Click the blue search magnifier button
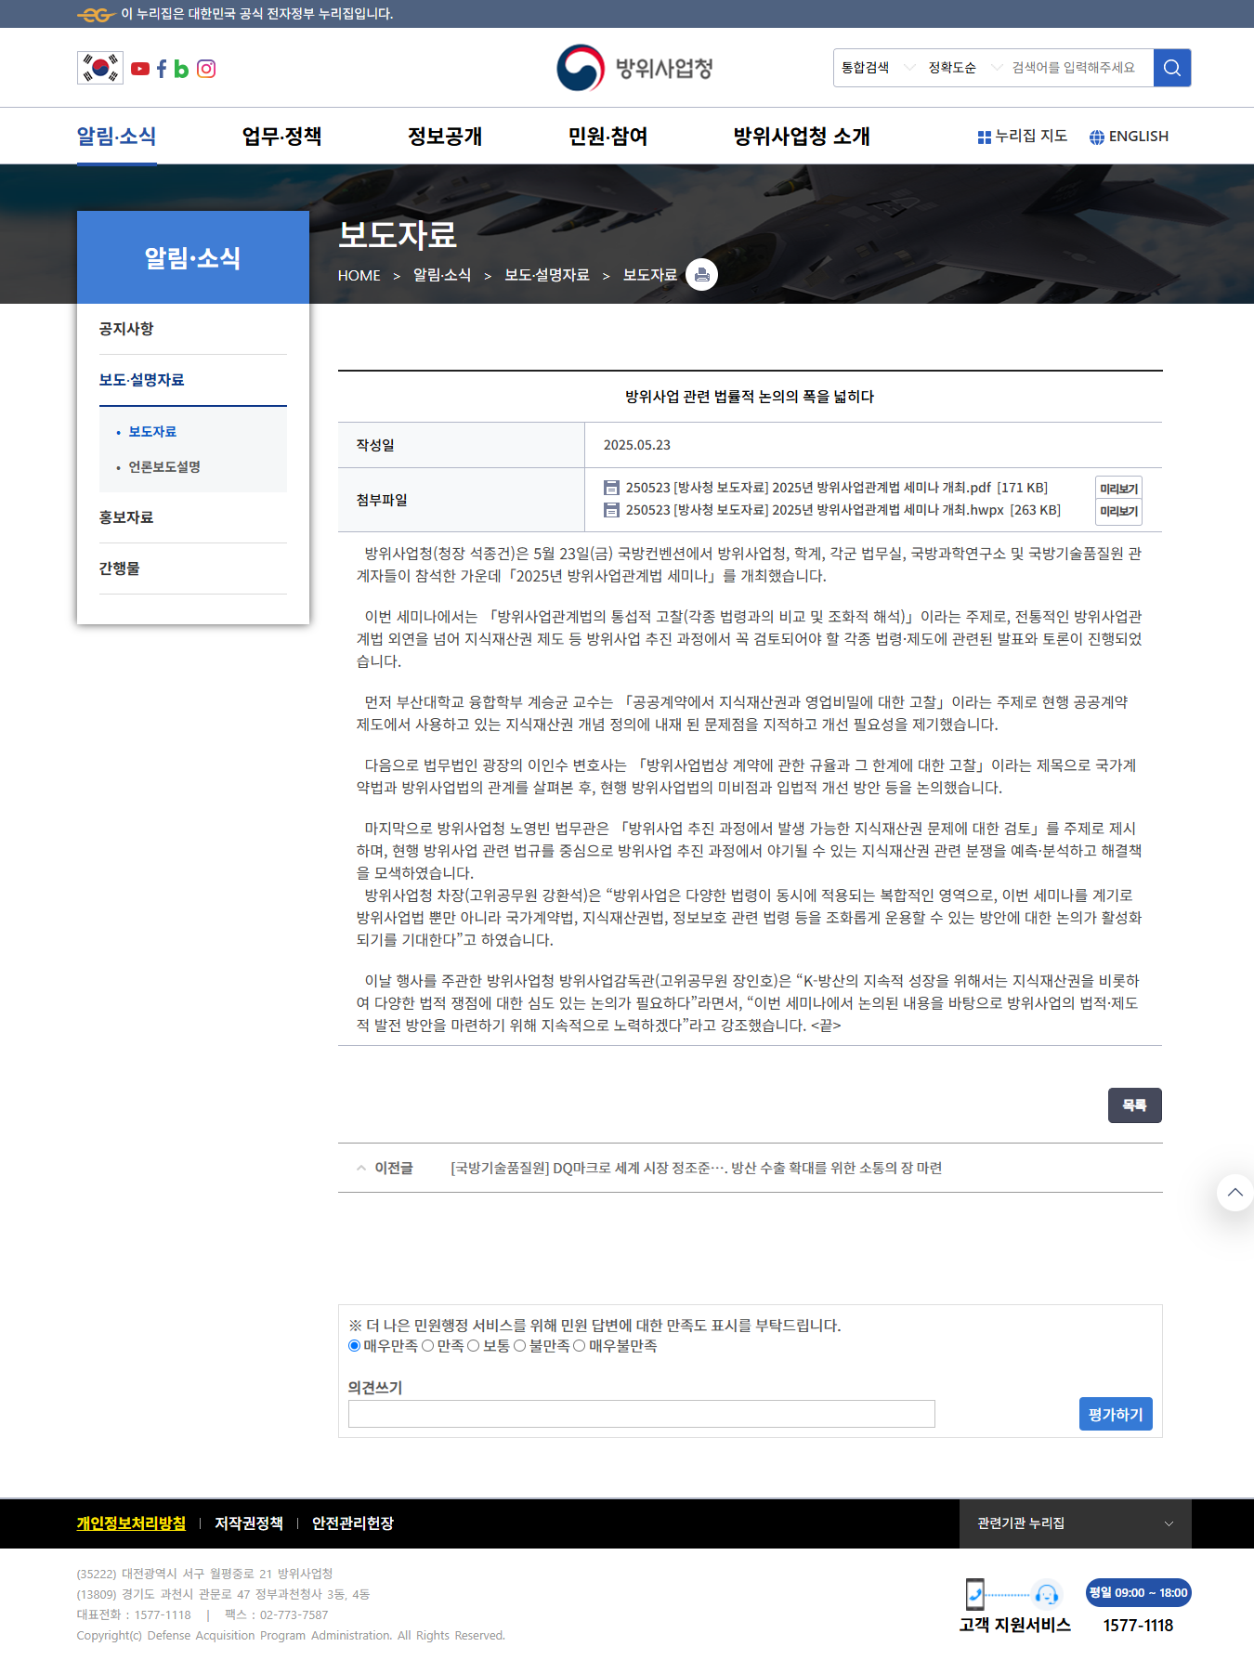The height and width of the screenshot is (1660, 1254). (x=1172, y=68)
